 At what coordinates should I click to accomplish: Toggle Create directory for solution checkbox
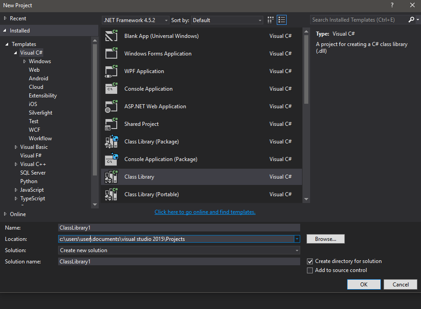pos(310,261)
